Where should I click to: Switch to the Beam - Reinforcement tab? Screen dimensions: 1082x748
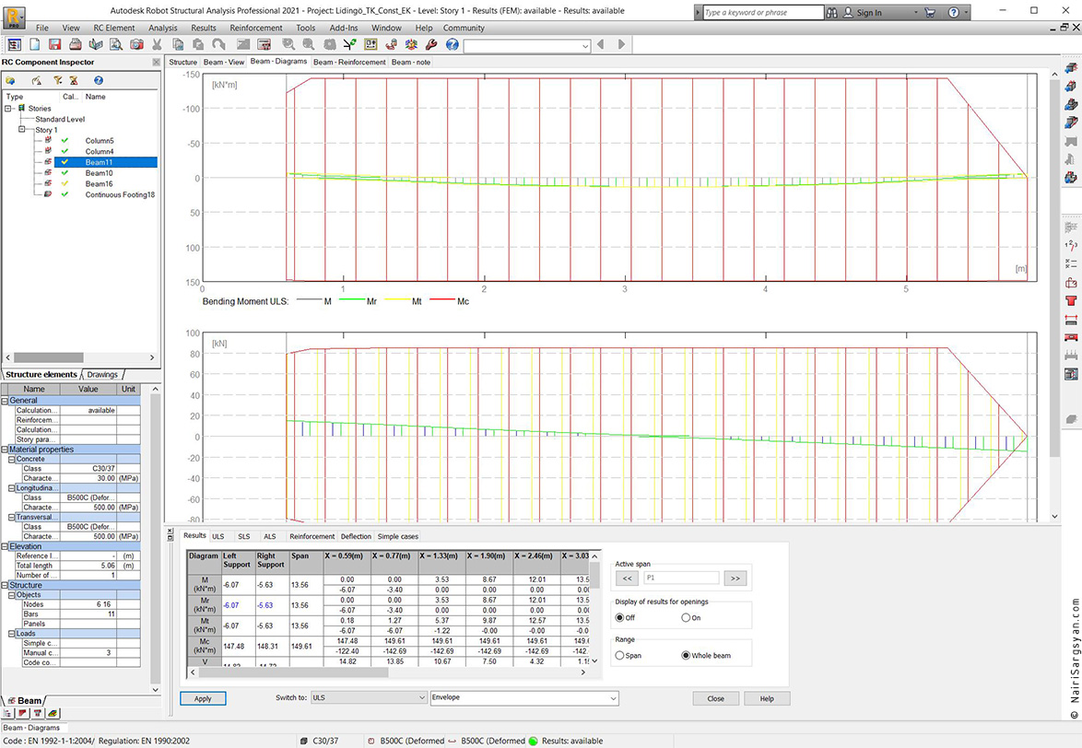(349, 62)
